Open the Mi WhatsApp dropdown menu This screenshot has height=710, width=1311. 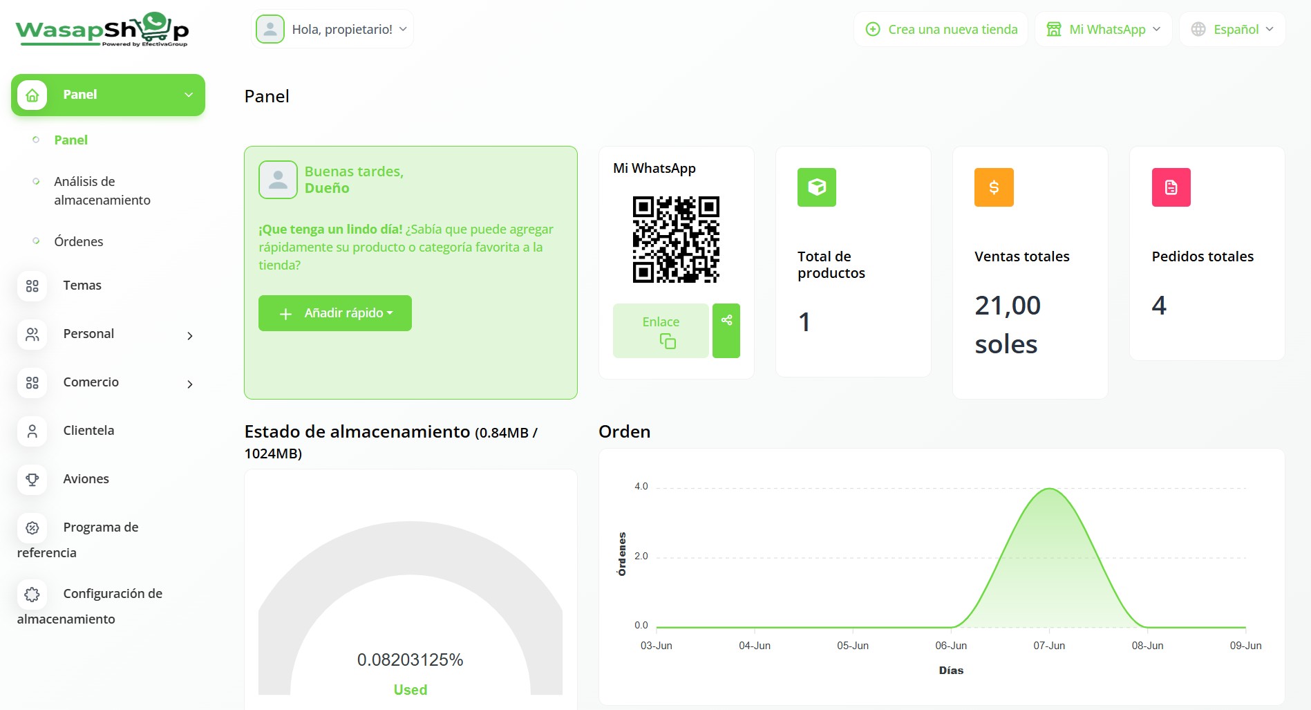coord(1103,29)
